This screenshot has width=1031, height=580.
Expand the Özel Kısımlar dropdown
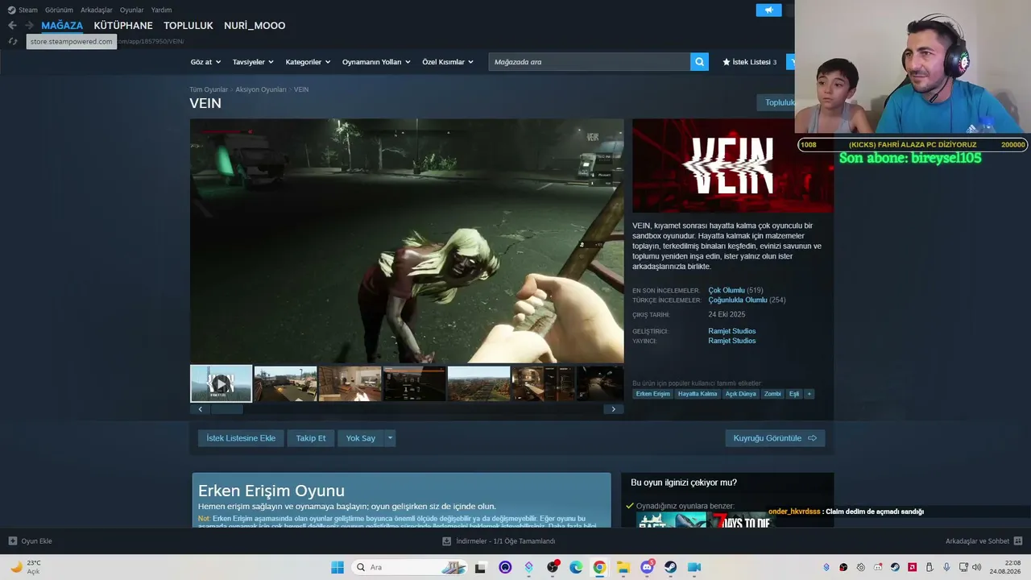pos(448,62)
